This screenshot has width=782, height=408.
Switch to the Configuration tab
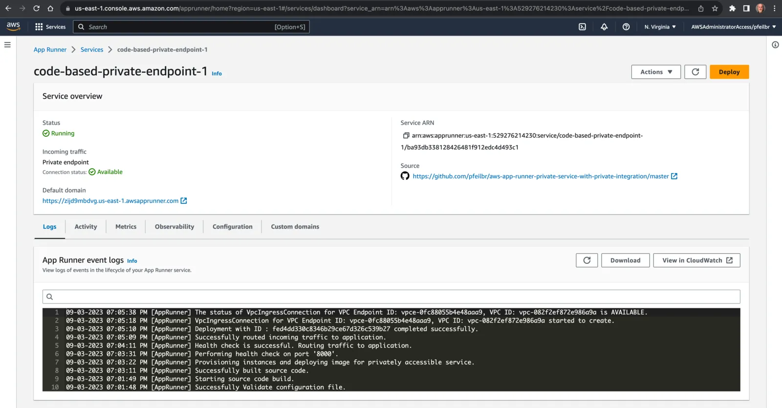(233, 227)
